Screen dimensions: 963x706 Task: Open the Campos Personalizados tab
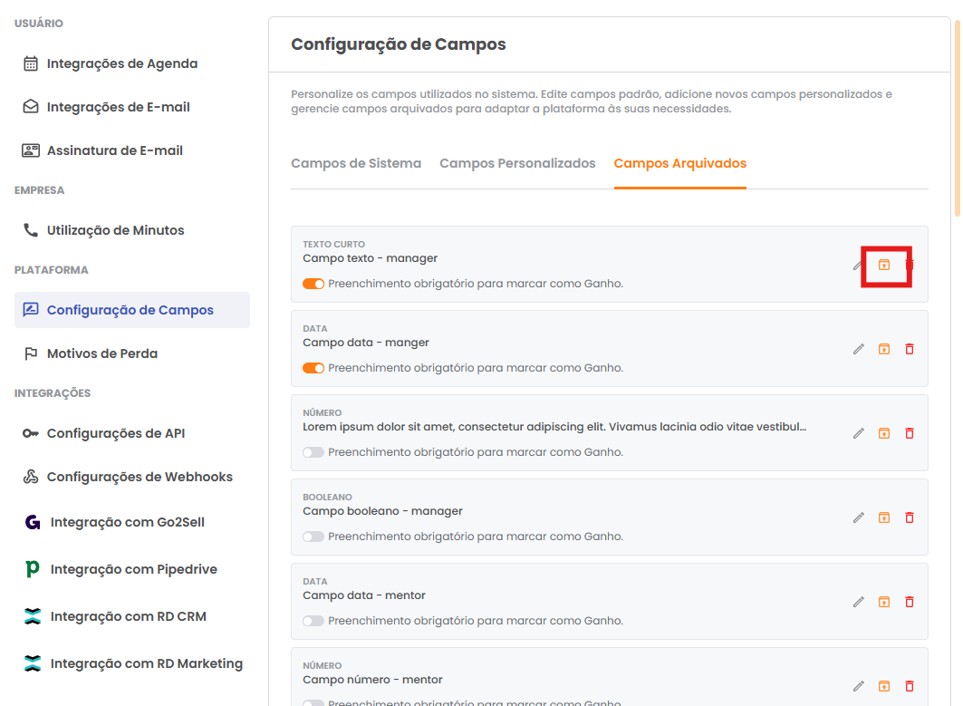[517, 164]
